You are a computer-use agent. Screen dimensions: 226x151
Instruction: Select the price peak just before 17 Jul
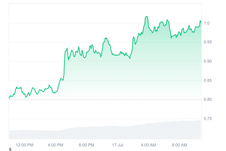click(x=106, y=38)
